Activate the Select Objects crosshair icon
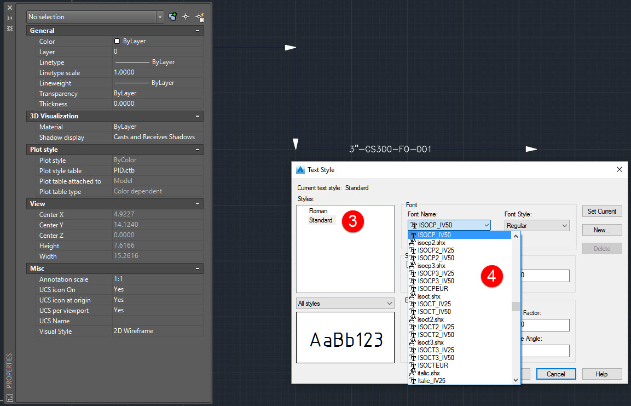Image resolution: width=631 pixels, height=406 pixels. coord(186,17)
